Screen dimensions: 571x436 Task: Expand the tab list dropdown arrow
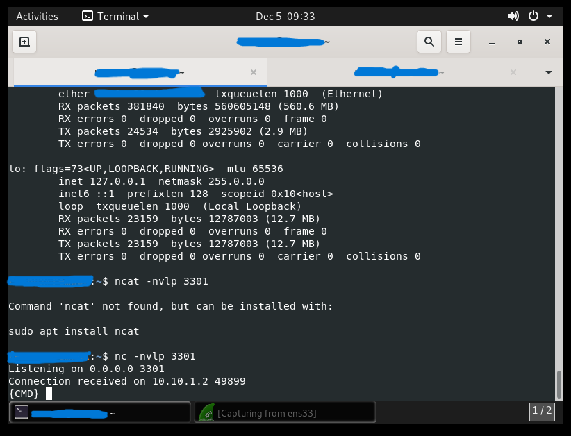(x=549, y=72)
